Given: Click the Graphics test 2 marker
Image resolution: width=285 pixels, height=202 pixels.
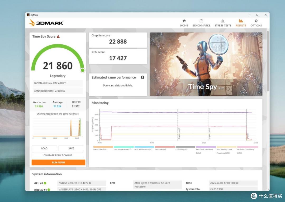Looking at the screenshot, I should pyautogui.click(x=209, y=134).
